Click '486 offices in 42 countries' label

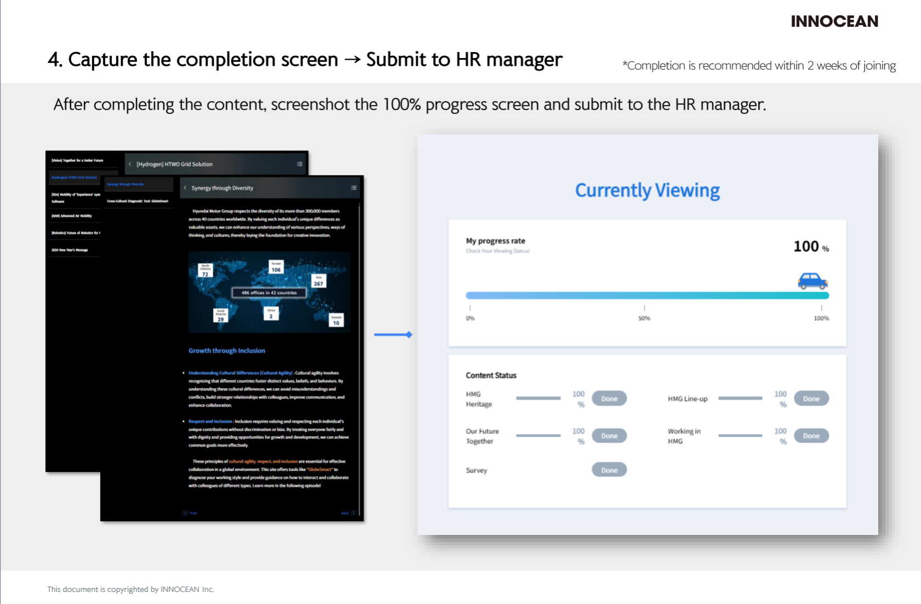coord(269,293)
